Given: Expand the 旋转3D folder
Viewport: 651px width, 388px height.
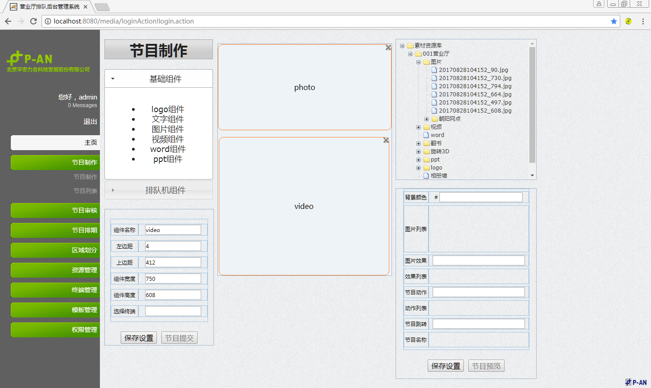Looking at the screenshot, I should click(418, 151).
